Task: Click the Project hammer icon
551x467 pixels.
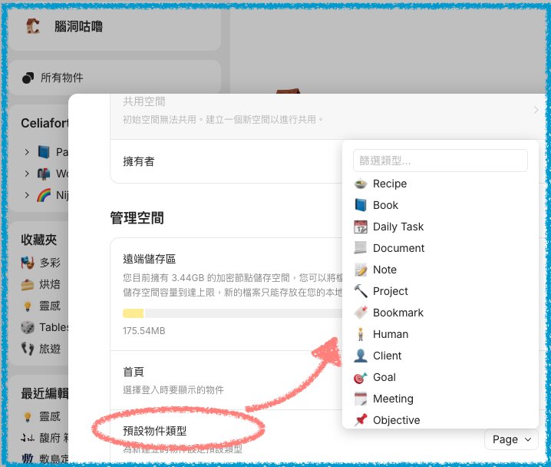Action: pyautogui.click(x=361, y=291)
